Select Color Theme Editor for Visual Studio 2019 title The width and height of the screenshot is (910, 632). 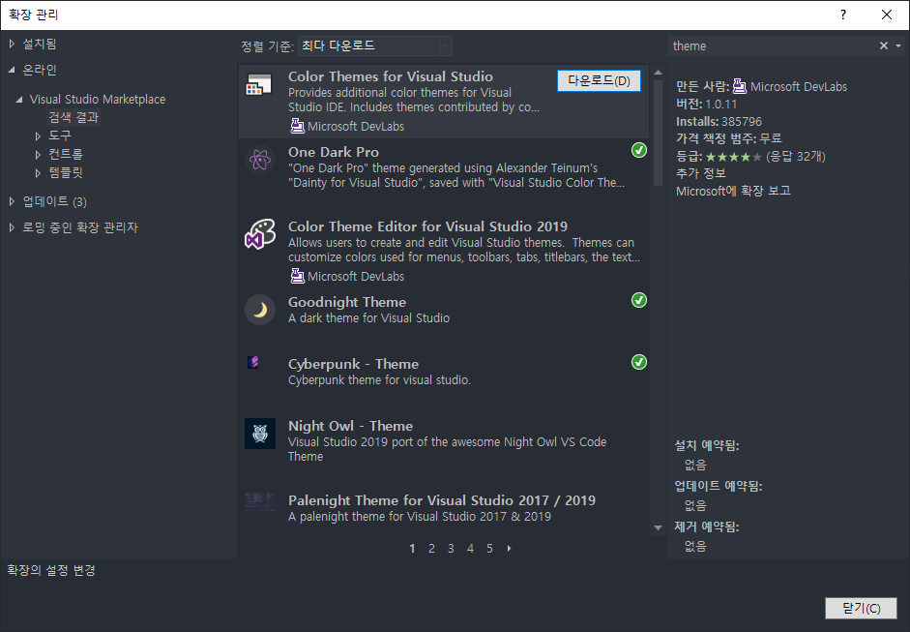pos(427,226)
